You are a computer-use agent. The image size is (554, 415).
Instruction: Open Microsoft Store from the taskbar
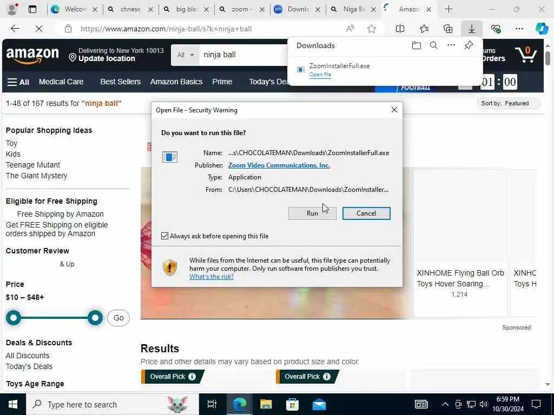292,404
